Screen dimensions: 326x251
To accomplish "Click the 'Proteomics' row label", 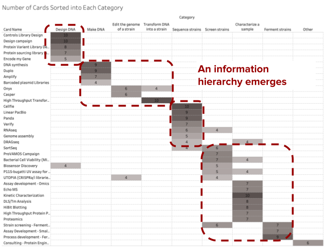I will click(x=13, y=219).
